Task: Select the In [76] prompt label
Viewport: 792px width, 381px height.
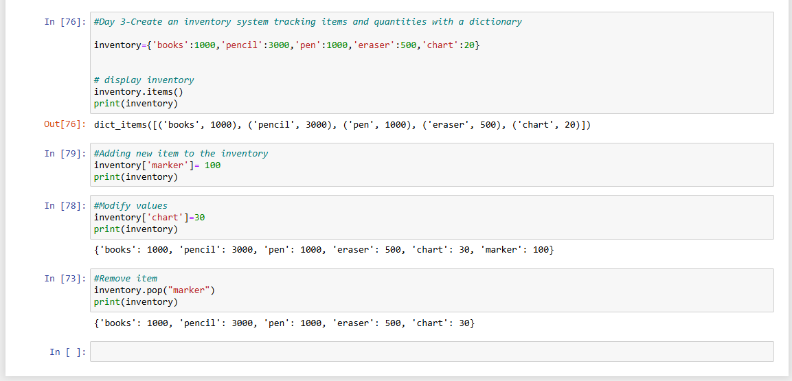Action: pyautogui.click(x=65, y=23)
